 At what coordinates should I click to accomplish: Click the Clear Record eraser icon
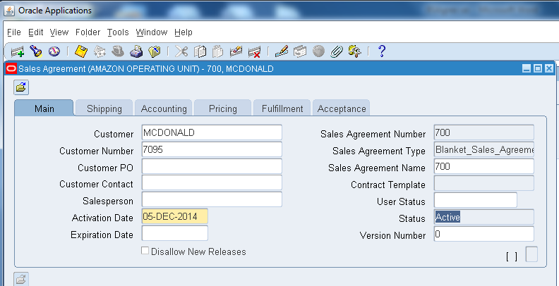(236, 51)
